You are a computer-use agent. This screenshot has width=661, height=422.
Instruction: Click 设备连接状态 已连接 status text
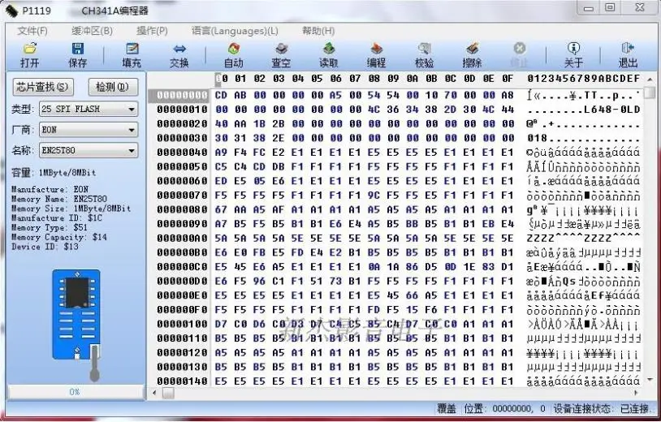coord(601,408)
